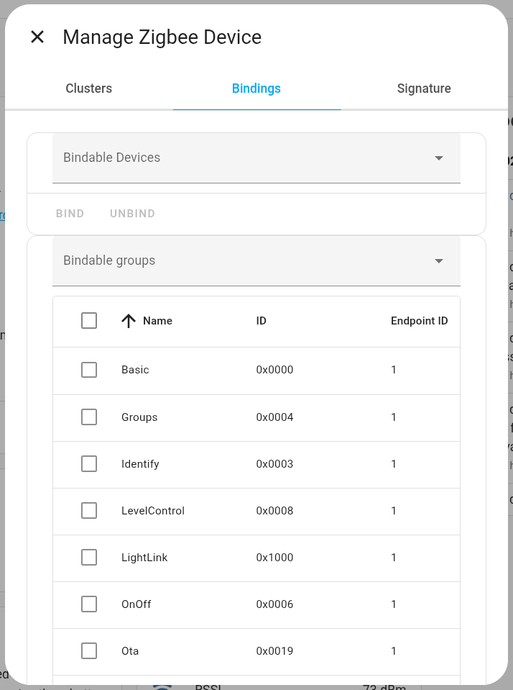Check the Basic cluster checkbox
The image size is (513, 690).
(89, 370)
